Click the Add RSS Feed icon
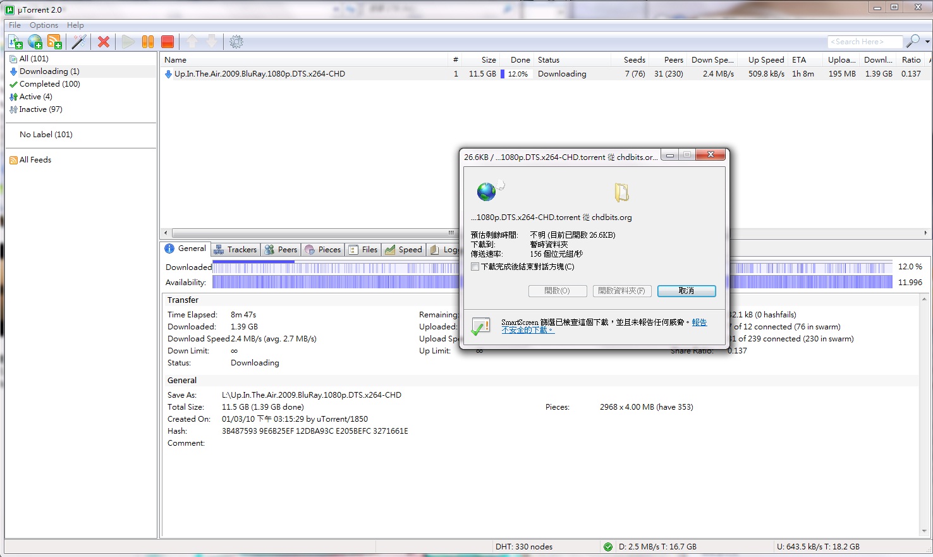933x557 pixels. coord(55,42)
